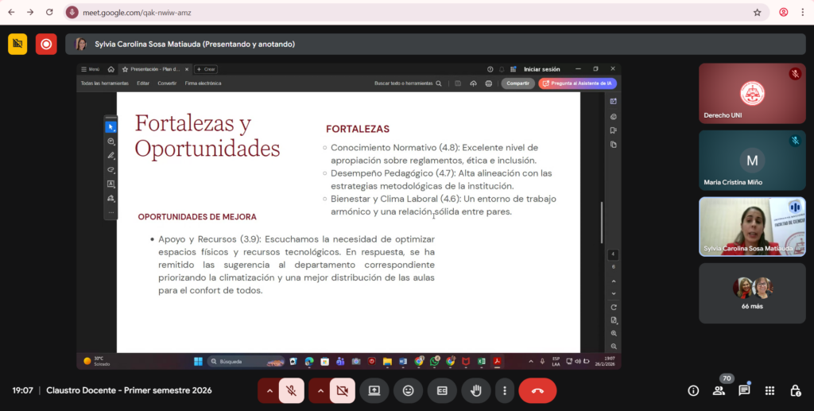Open the more options menu
Viewport: 814px width, 411px height.
(x=504, y=390)
